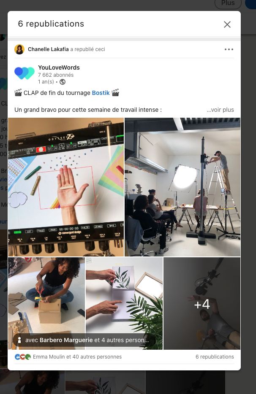Open the Bostik hashtag link
This screenshot has height=394, width=256.
(x=101, y=93)
